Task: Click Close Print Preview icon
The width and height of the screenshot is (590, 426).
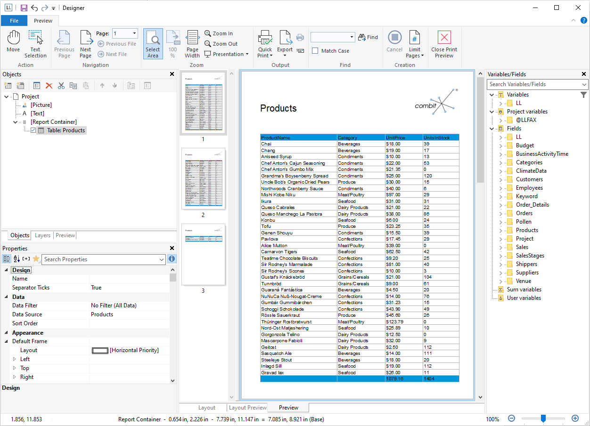Action: [x=444, y=43]
